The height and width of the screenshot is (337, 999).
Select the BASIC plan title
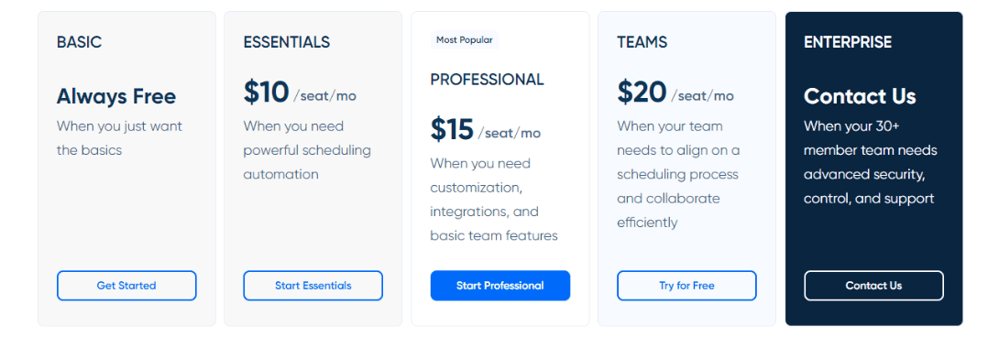pyautogui.click(x=79, y=42)
